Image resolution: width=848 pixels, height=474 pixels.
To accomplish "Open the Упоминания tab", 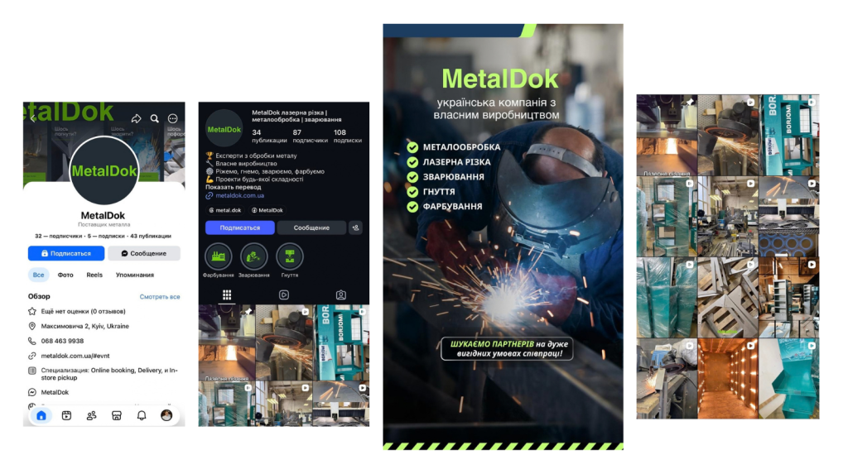I will pos(135,275).
